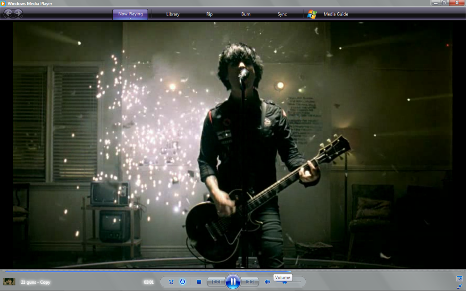Switch to the Library tab
Image resolution: width=466 pixels, height=291 pixels.
[x=172, y=14]
